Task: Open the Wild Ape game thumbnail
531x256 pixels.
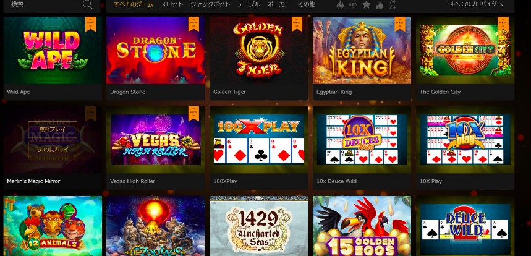Action: [53, 51]
